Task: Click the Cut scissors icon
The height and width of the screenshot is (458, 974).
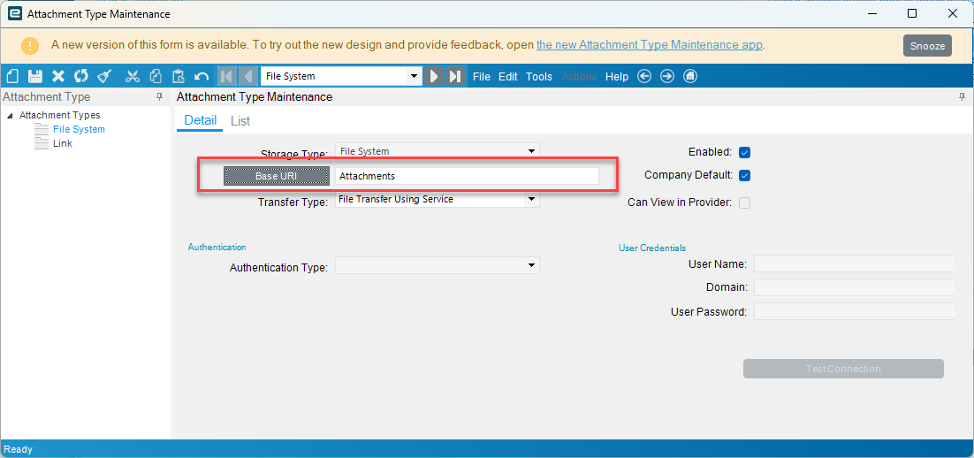Action: click(x=133, y=76)
